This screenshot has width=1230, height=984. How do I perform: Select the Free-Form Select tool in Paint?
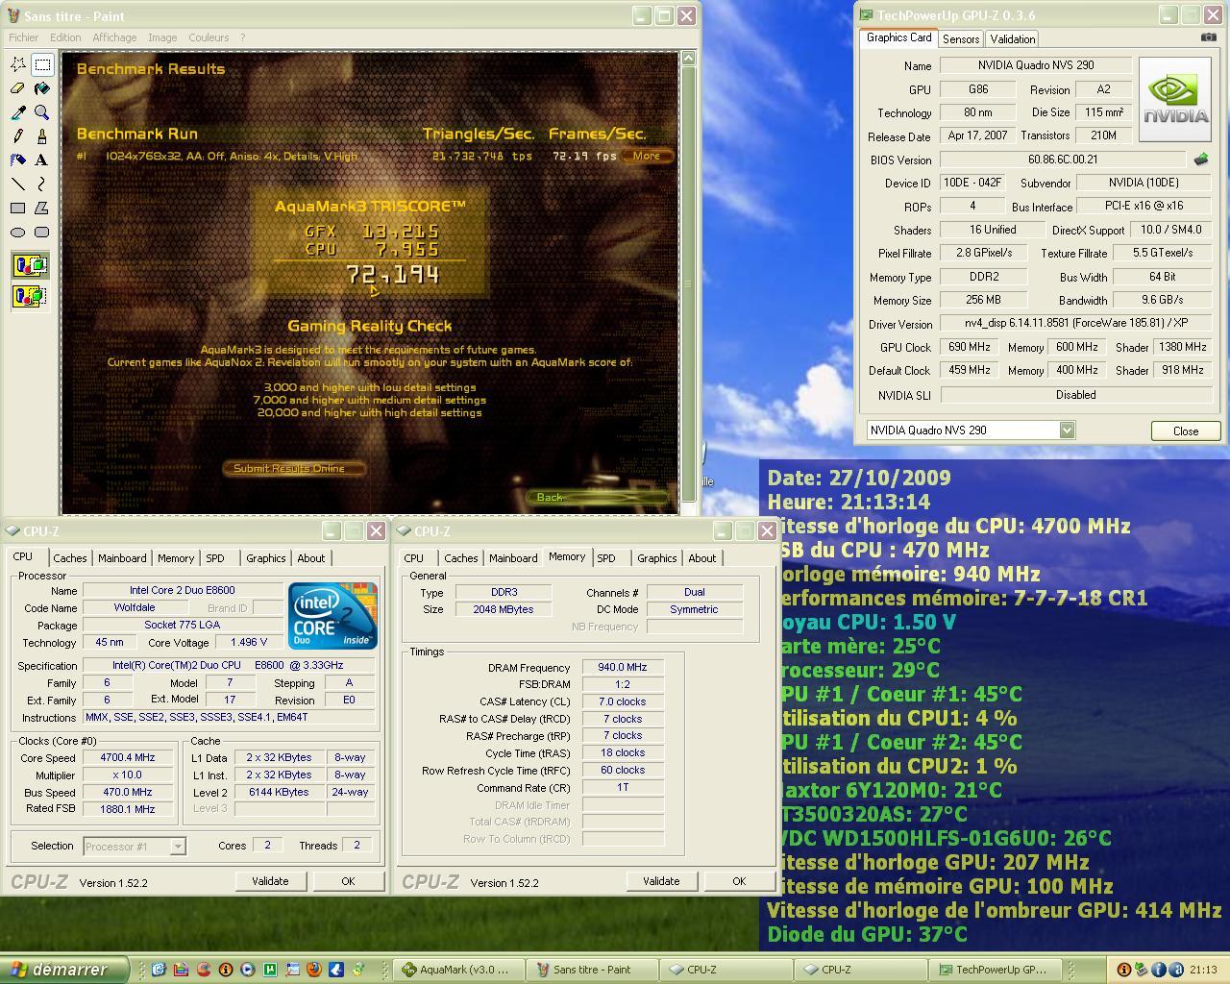tap(18, 65)
